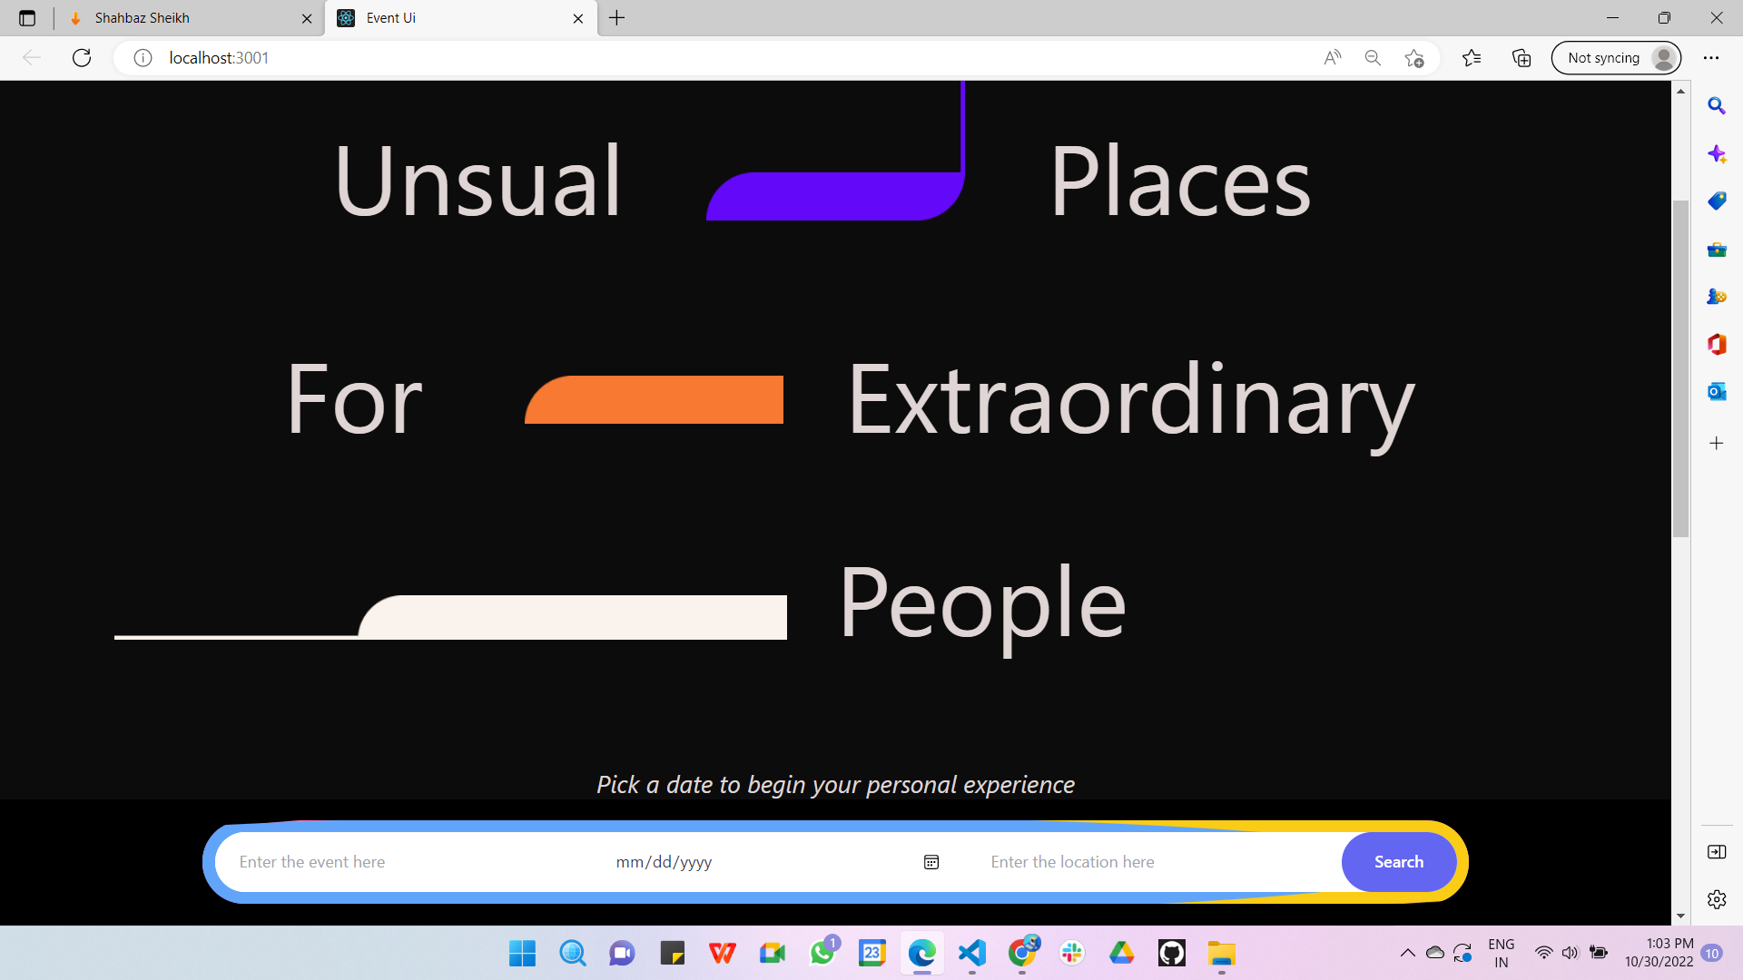Open the date picker calendar icon

pyautogui.click(x=931, y=862)
